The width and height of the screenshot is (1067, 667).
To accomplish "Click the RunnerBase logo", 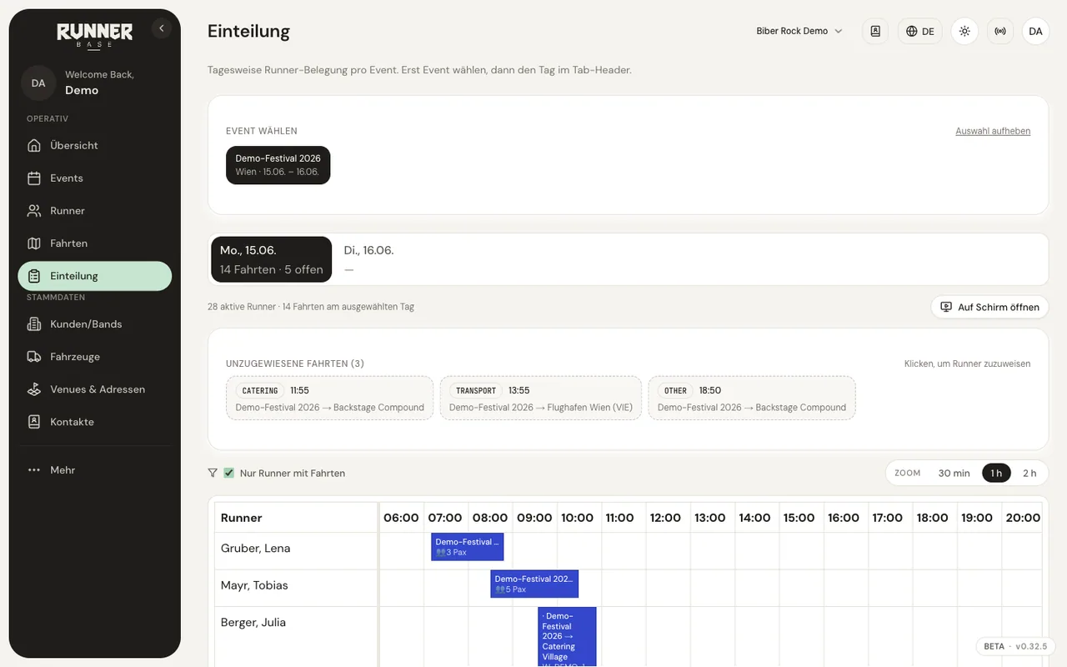I will (94, 35).
